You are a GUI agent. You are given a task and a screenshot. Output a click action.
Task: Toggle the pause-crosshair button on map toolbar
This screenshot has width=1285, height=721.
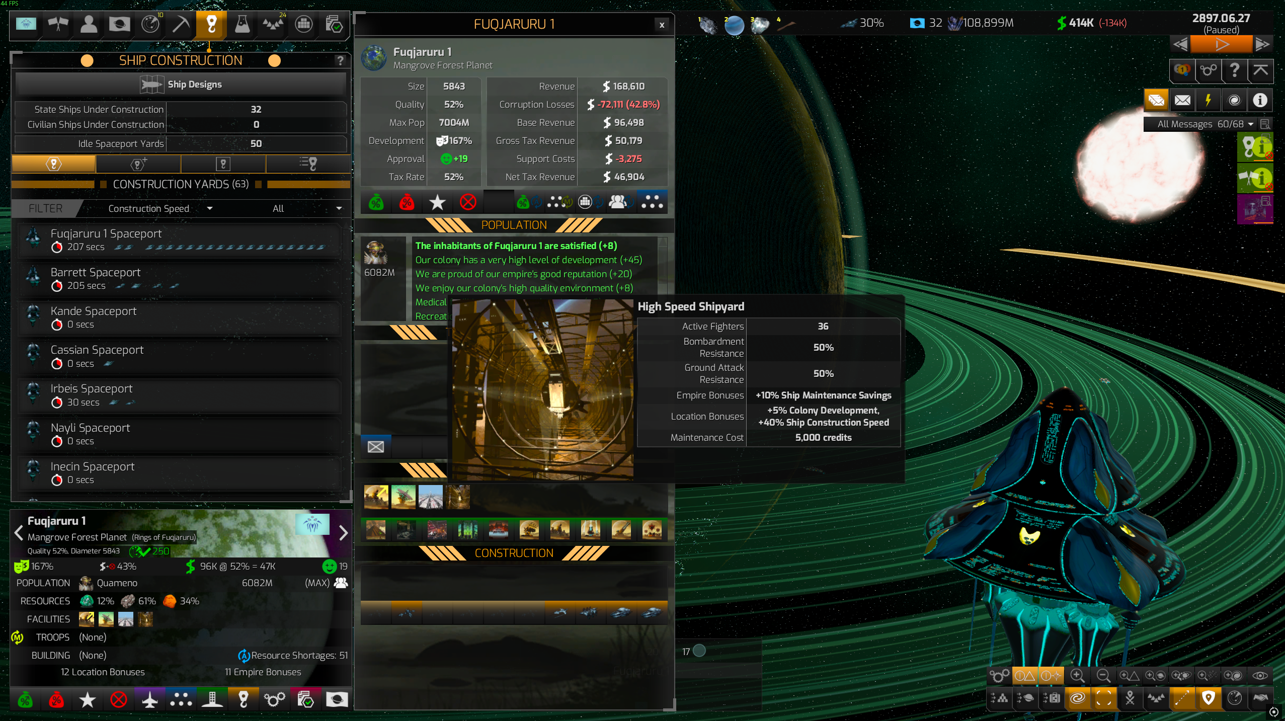pos(1051,675)
